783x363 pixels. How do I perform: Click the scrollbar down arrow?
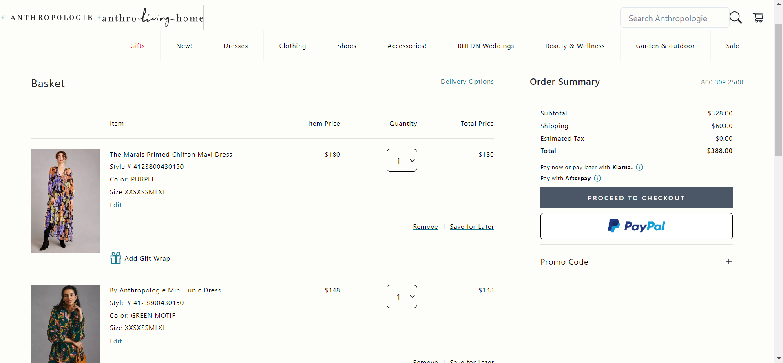click(779, 359)
